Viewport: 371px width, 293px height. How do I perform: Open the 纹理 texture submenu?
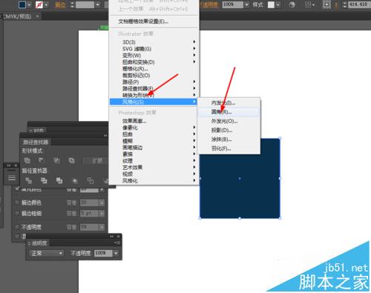(x=154, y=161)
